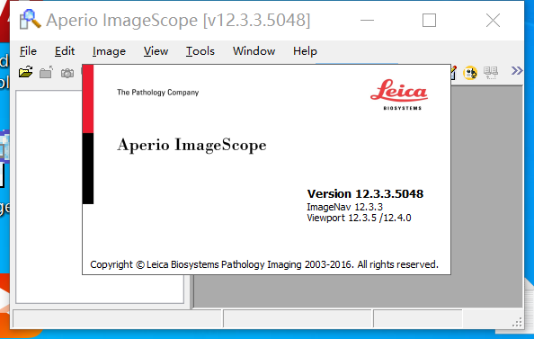Click the Open Image folder toolbar icon
Screen dimensions: 534x339
point(26,72)
